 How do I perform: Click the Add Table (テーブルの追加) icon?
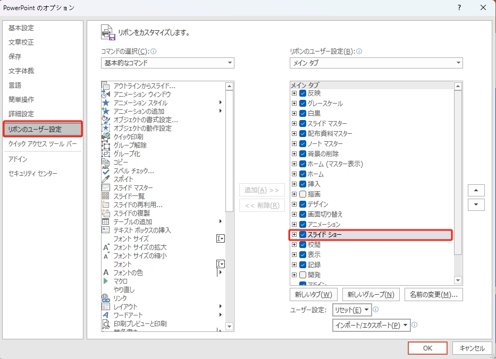(x=106, y=222)
